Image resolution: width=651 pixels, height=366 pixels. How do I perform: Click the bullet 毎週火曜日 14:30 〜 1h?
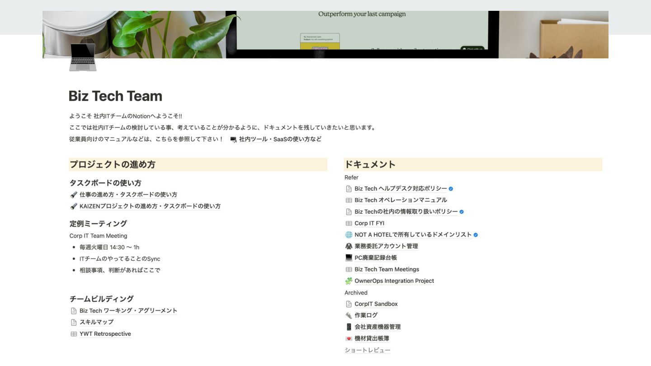click(x=109, y=248)
